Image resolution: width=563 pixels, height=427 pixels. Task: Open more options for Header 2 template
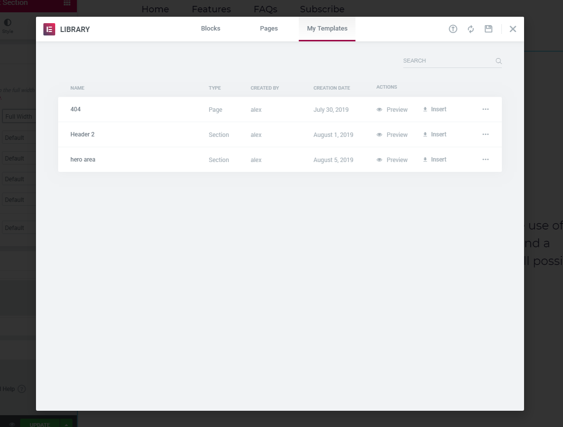click(486, 134)
